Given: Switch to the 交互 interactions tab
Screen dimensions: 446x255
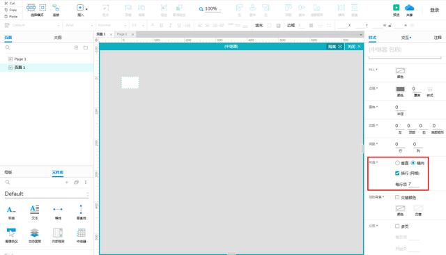Looking at the screenshot, I should click(x=406, y=38).
